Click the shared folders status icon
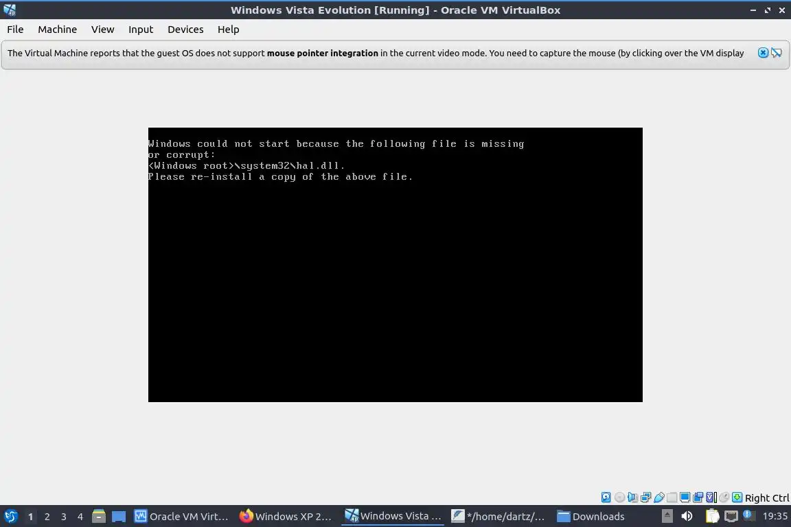Screen dimensions: 791x527 [x=672, y=497]
